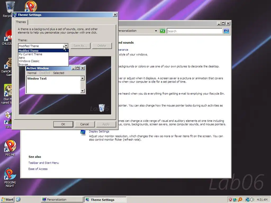Open the Display Settings link

pos(99,131)
